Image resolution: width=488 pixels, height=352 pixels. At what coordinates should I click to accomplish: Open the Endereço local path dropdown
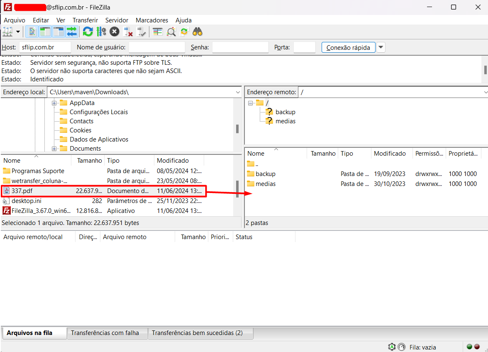(x=238, y=92)
